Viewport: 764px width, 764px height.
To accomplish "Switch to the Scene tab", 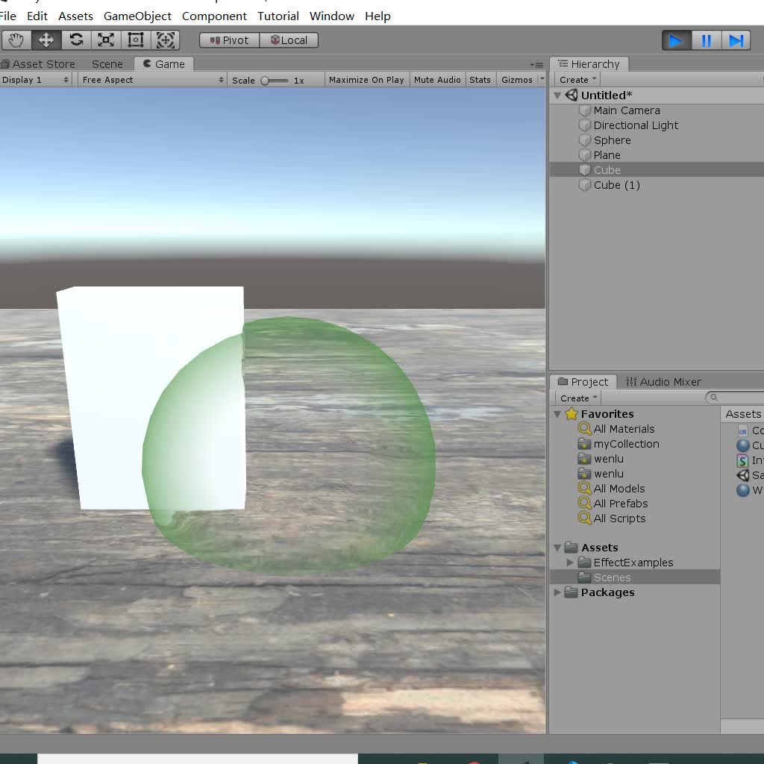I will (107, 63).
